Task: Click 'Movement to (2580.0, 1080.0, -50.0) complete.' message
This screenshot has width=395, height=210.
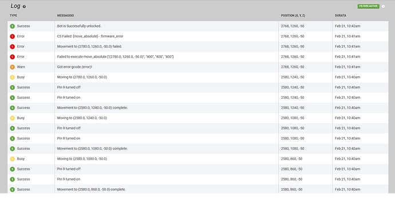Action: [x=92, y=149]
